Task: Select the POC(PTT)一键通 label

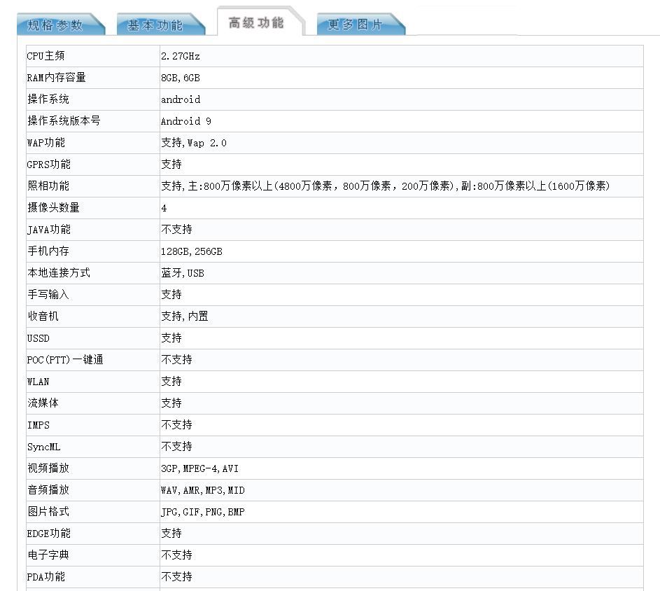Action: (65, 360)
